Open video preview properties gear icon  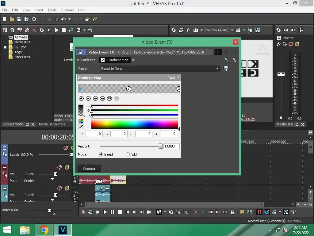coord(174,30)
